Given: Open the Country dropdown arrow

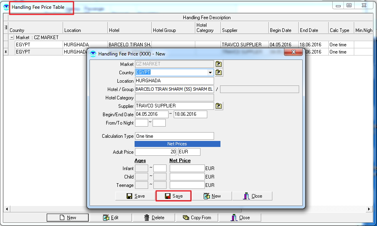Looking at the screenshot, I should (x=210, y=73).
